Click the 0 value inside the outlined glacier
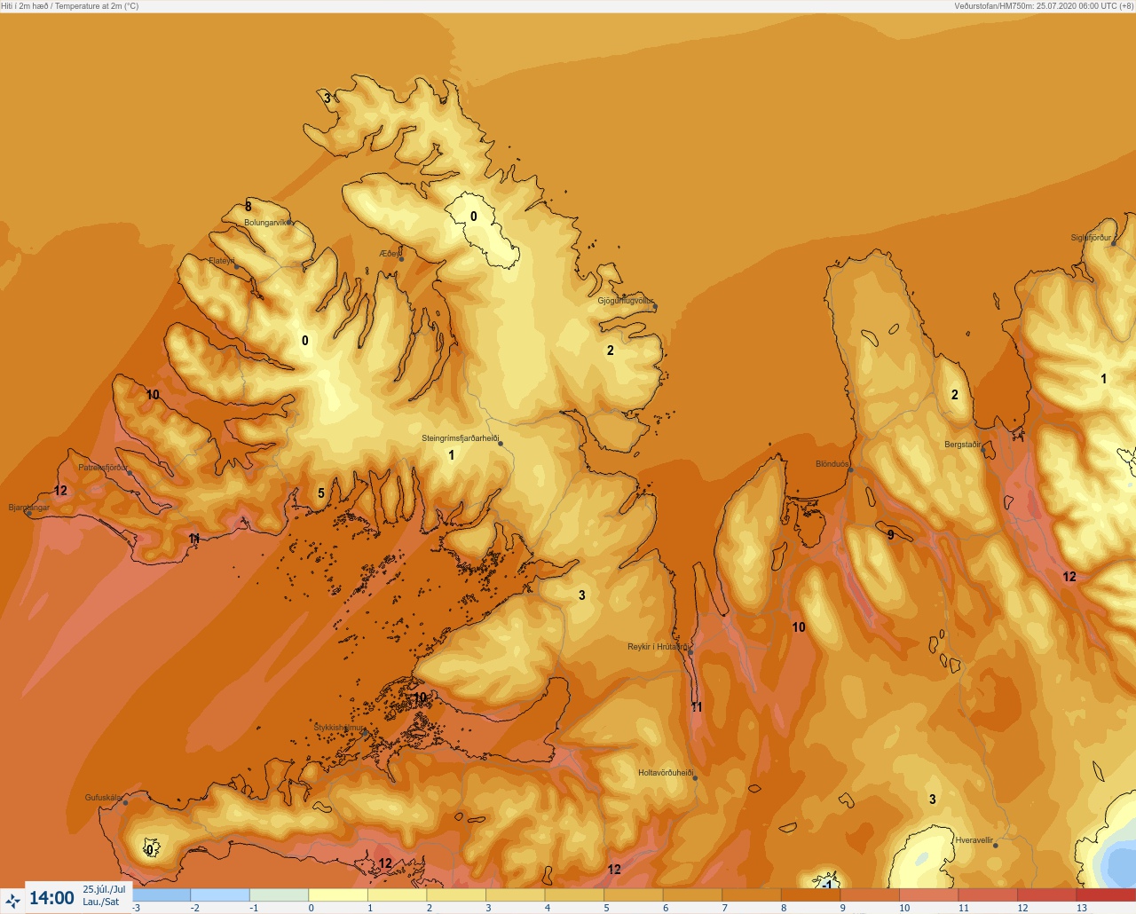The height and width of the screenshot is (914, 1136). click(473, 217)
